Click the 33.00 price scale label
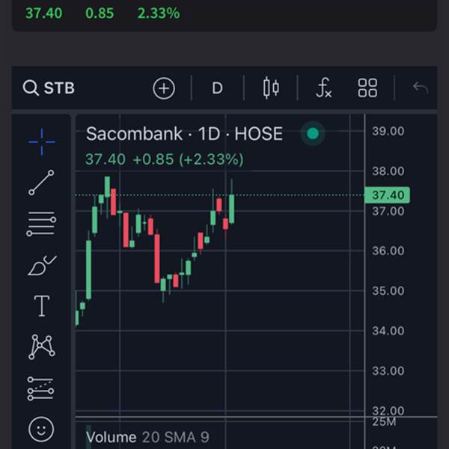 point(388,371)
